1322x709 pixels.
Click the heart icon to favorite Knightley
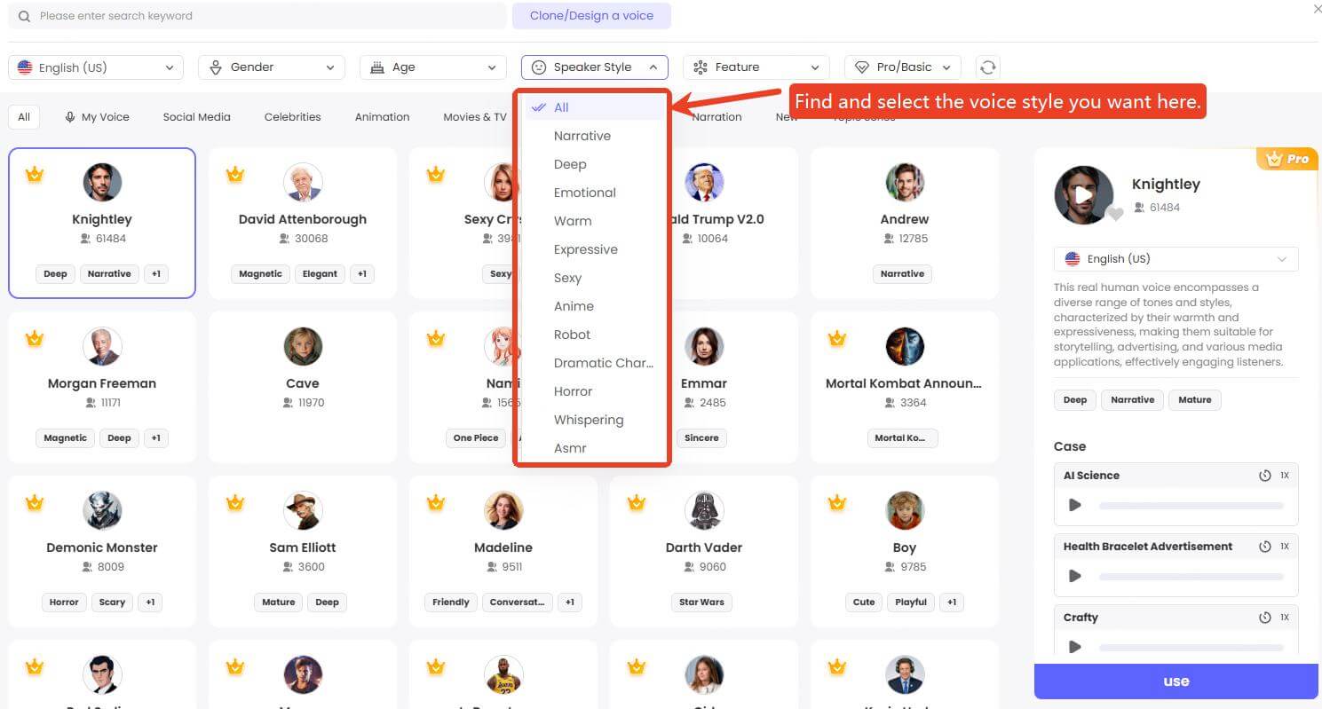click(x=1115, y=214)
